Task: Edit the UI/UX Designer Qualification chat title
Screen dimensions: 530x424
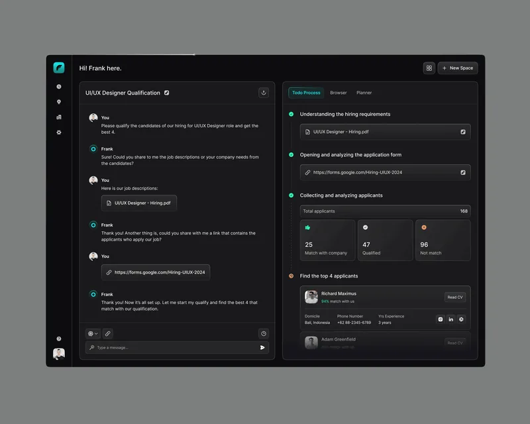Action: click(167, 93)
